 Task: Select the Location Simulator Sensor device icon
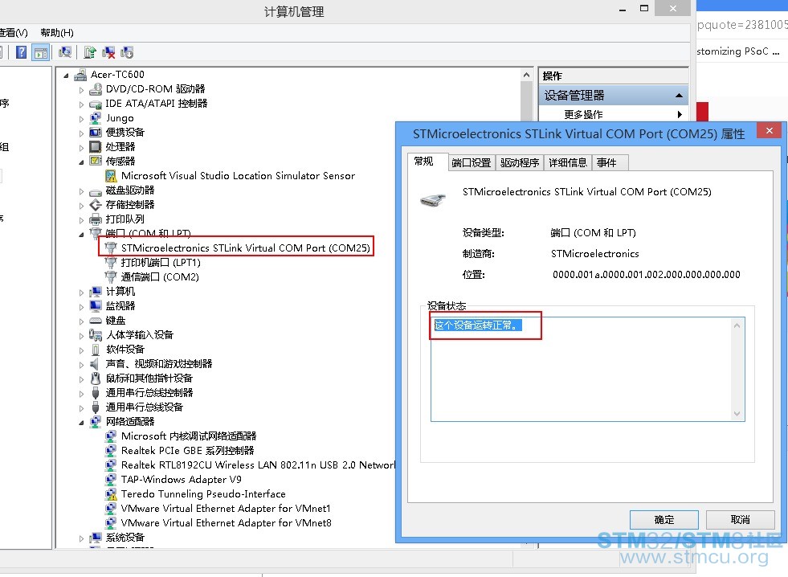[111, 176]
